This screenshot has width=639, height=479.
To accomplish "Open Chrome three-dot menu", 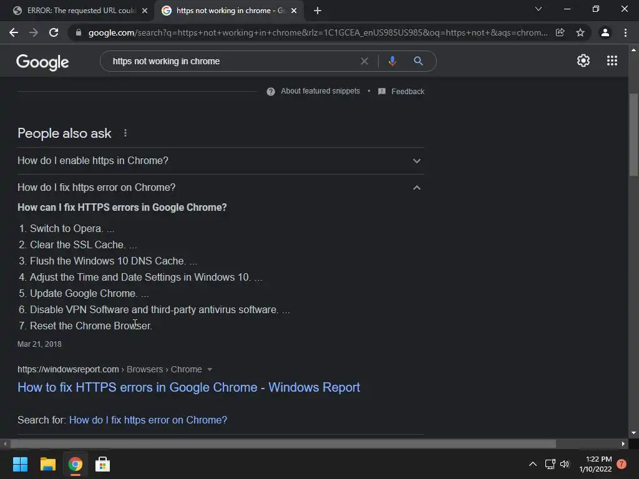I will click(625, 32).
